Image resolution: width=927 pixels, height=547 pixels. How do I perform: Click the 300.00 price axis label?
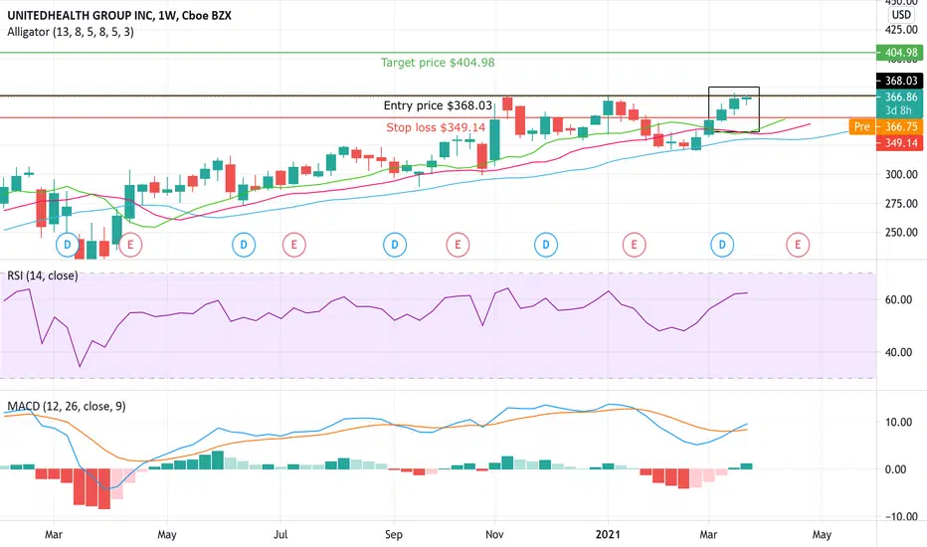[901, 174]
